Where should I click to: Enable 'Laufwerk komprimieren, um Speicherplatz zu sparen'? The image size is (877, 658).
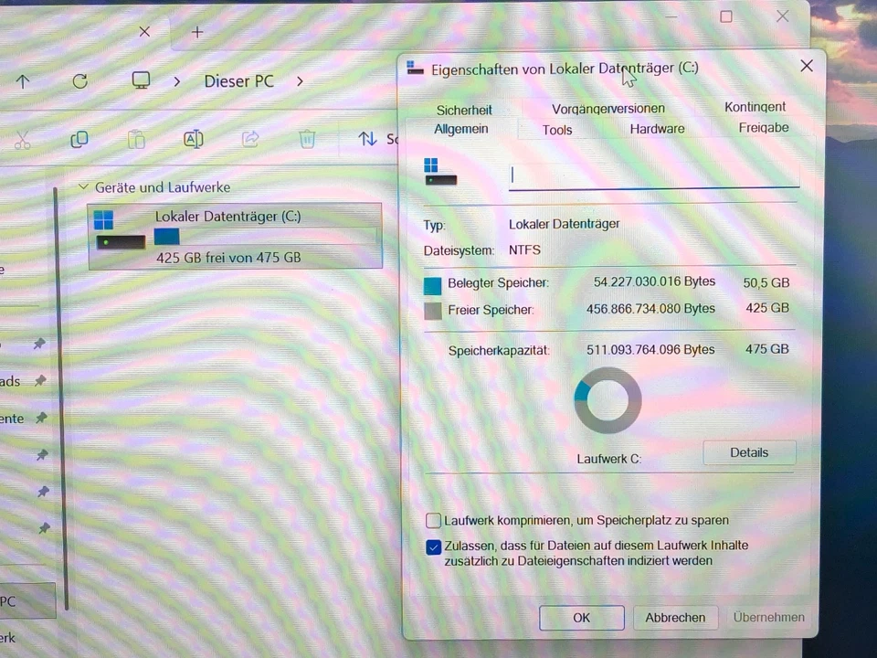[x=433, y=520]
